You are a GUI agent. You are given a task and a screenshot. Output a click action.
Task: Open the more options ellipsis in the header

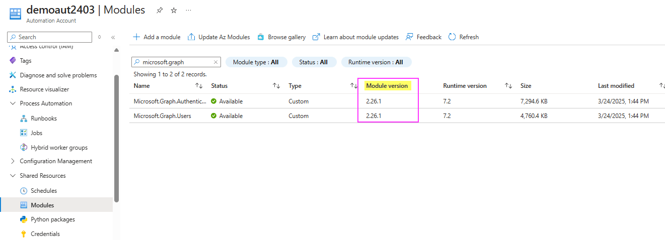coord(188,10)
